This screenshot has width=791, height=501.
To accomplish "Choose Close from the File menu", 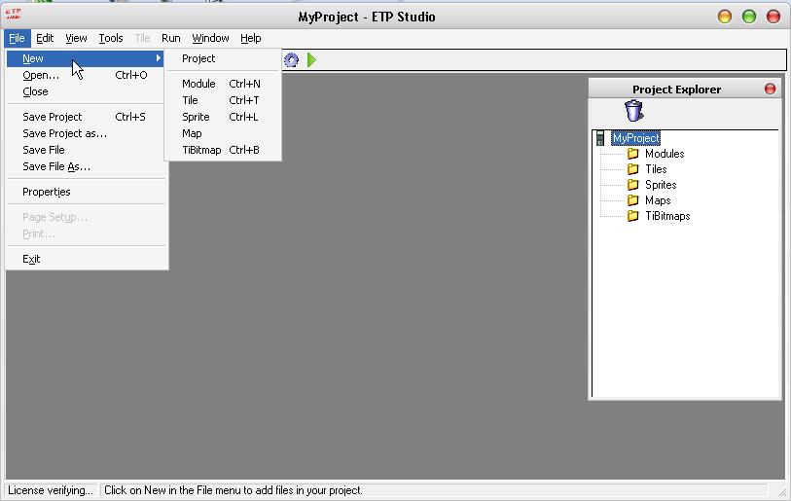I will point(86,91).
